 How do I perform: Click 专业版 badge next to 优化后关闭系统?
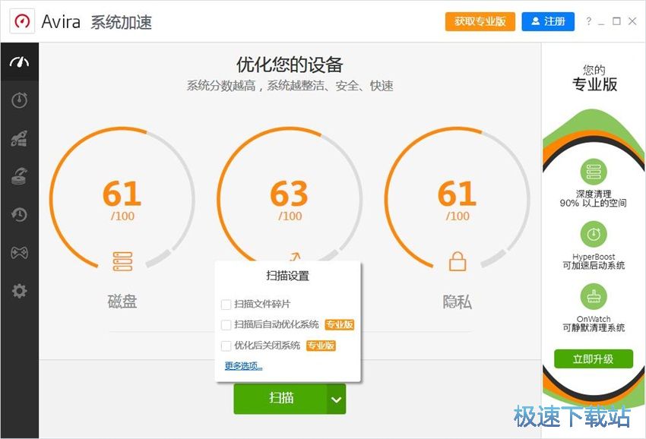(x=321, y=345)
